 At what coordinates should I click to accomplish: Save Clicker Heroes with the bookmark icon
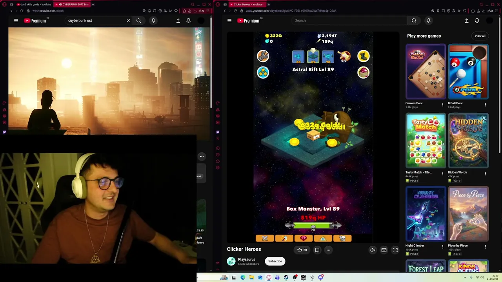tap(317, 250)
